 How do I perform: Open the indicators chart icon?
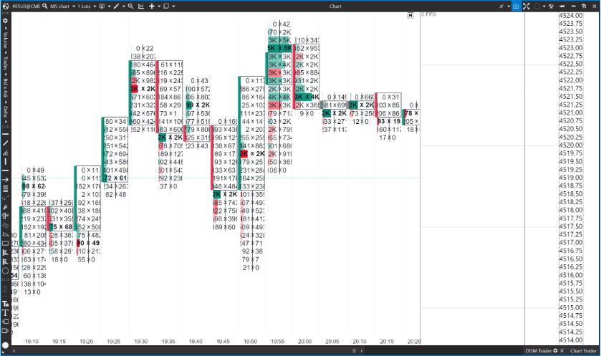(141, 6)
